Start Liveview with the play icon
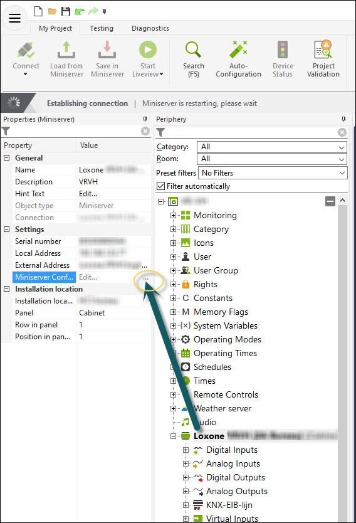356x523 pixels. (148, 50)
